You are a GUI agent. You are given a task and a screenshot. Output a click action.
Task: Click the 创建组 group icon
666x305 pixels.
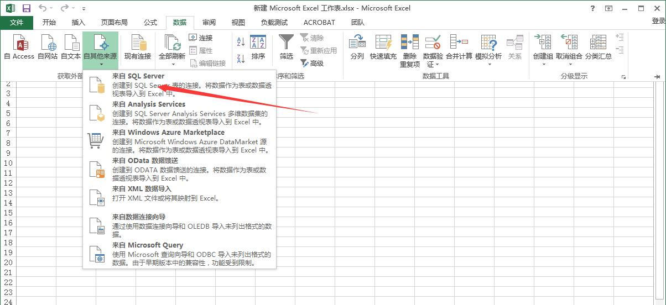[x=543, y=43]
